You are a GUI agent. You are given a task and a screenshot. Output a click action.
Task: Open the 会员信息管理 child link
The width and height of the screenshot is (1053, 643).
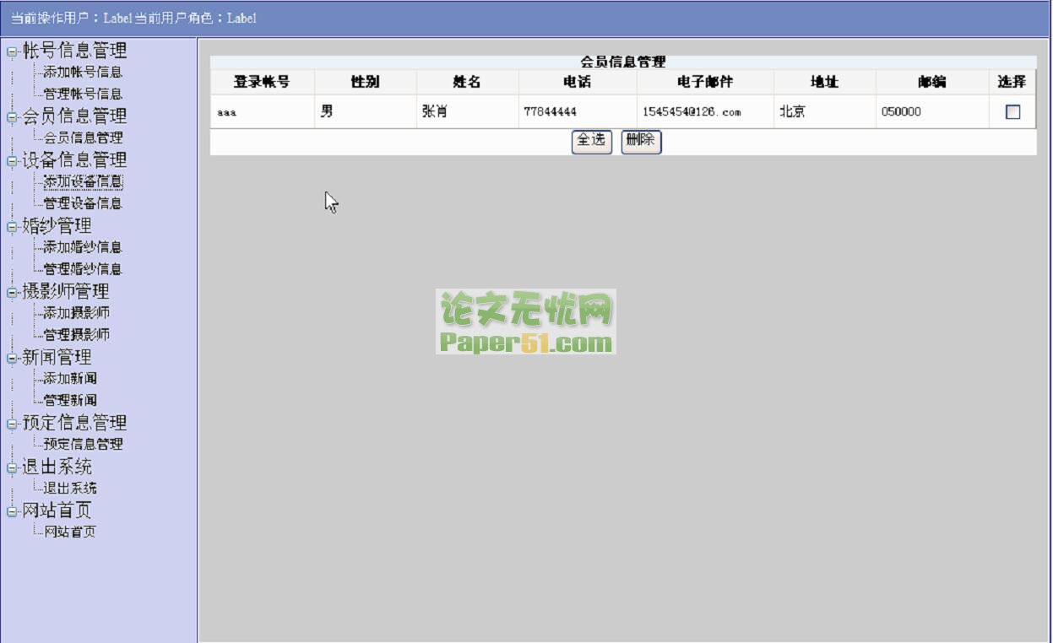[83, 138]
